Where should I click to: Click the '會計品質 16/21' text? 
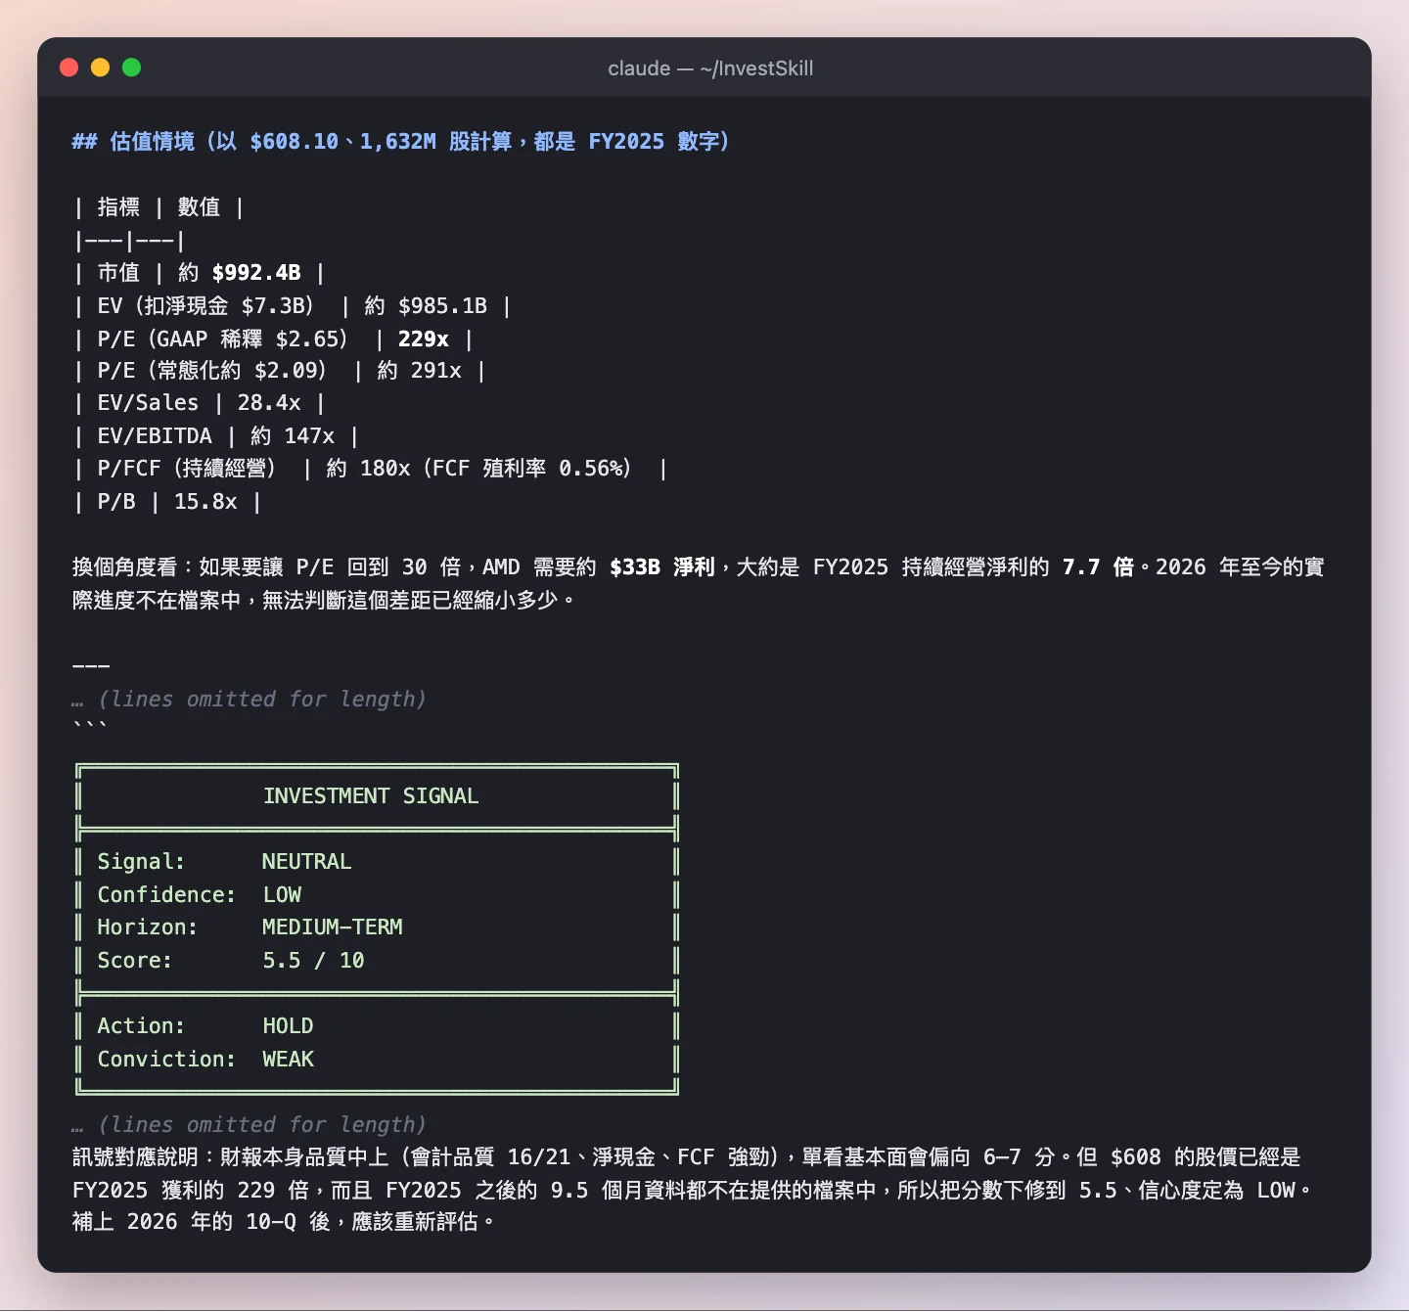pyautogui.click(x=490, y=1157)
